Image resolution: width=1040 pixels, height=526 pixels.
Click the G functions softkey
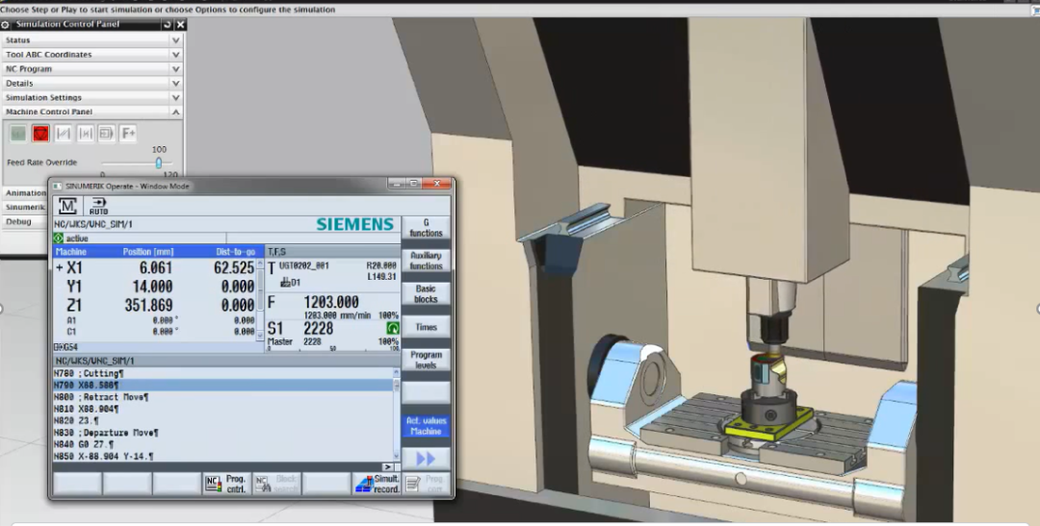coord(426,228)
